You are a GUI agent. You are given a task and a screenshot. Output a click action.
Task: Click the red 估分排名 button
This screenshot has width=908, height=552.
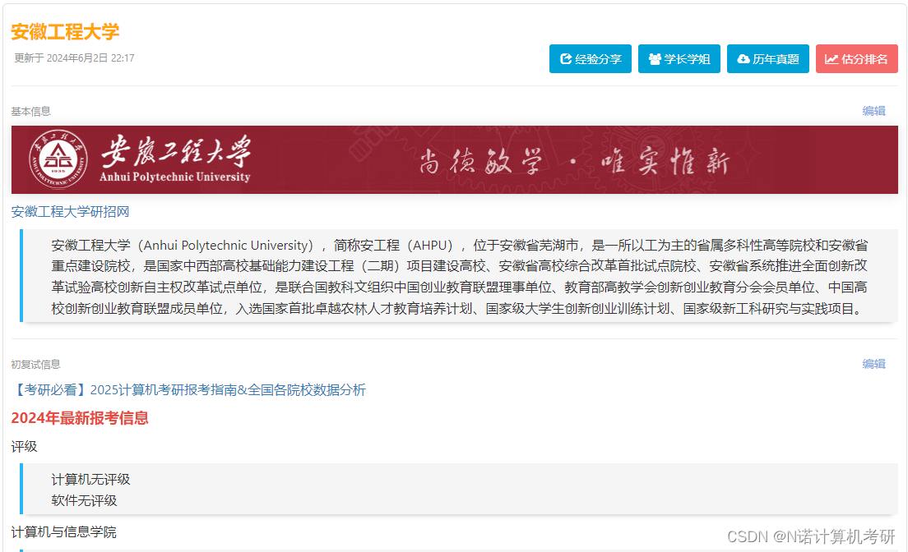click(x=856, y=59)
